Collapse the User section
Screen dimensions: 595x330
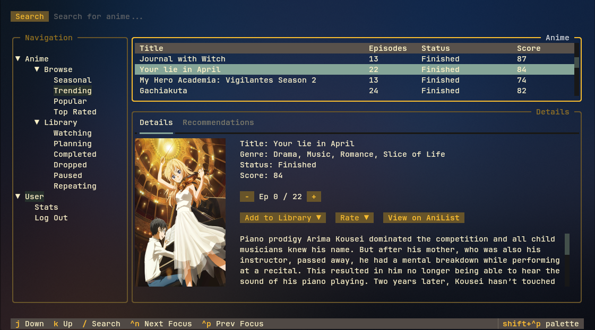coord(17,197)
